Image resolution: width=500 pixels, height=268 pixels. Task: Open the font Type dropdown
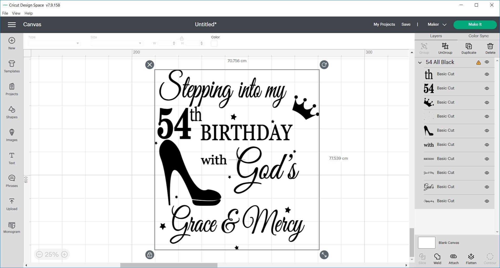pos(54,43)
